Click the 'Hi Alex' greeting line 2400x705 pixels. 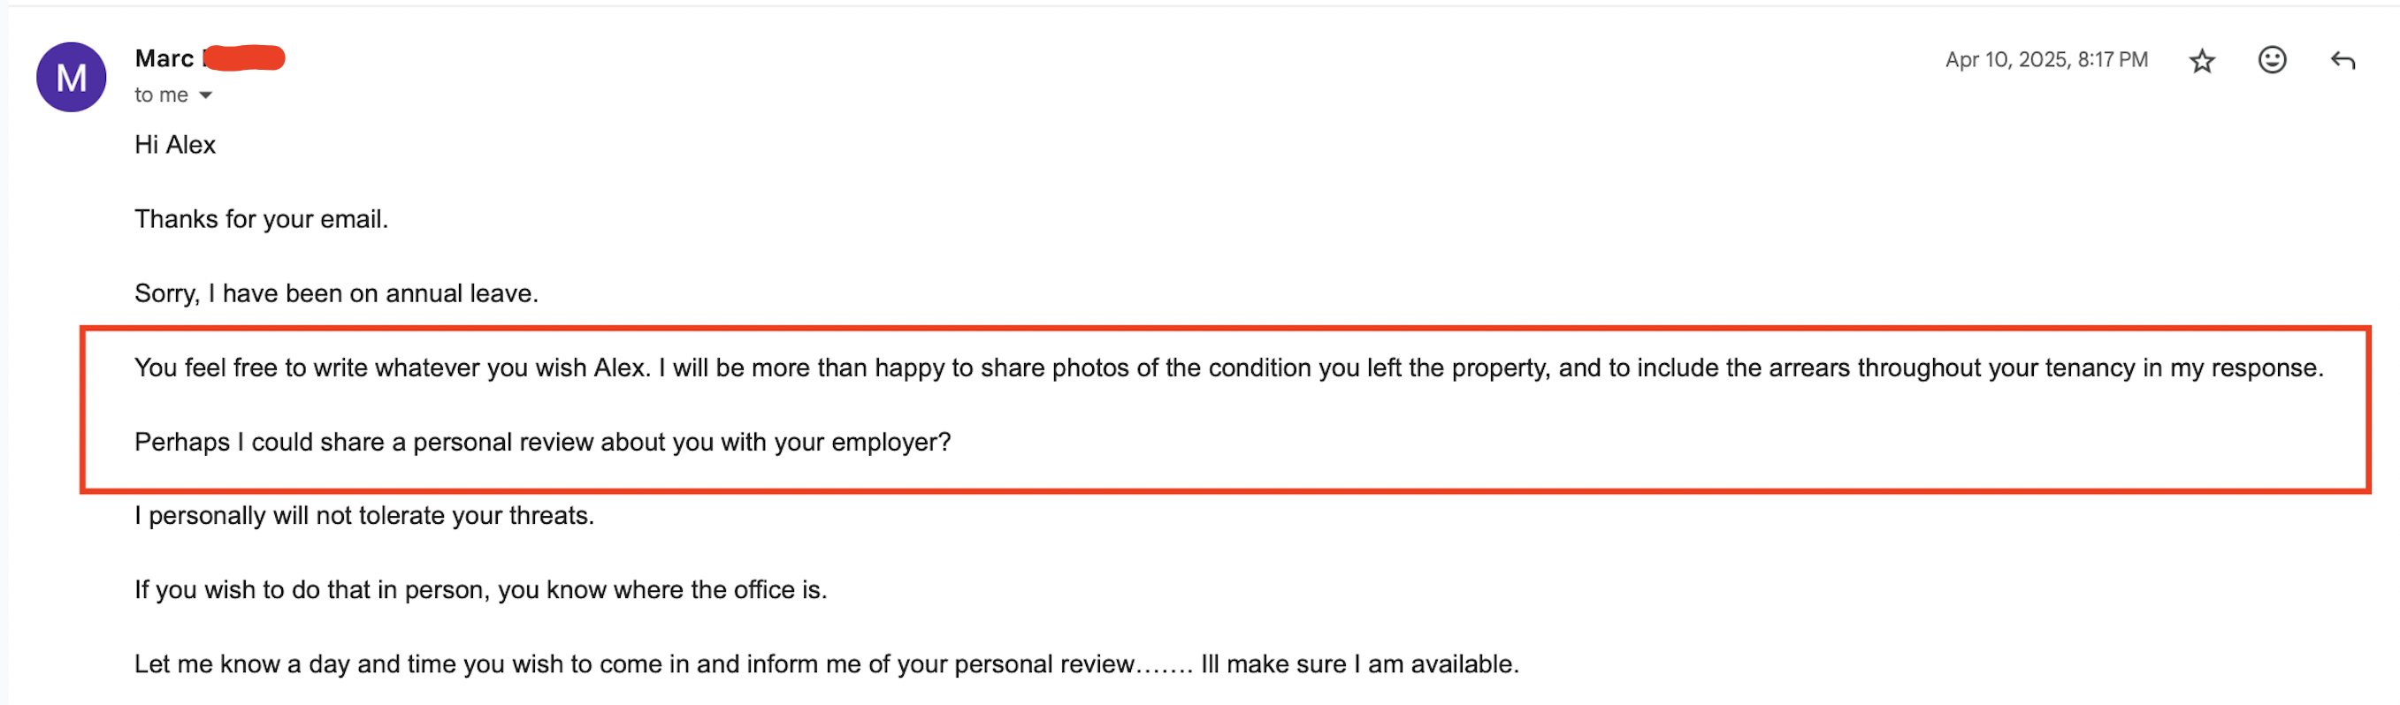[175, 144]
